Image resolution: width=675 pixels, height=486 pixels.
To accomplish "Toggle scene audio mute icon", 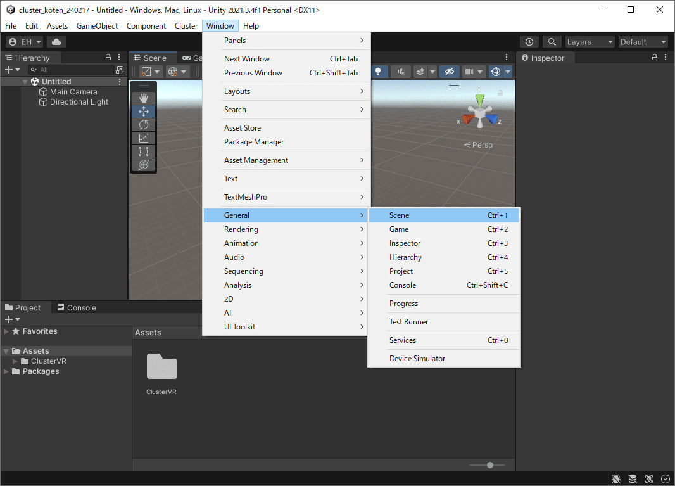I will [401, 72].
